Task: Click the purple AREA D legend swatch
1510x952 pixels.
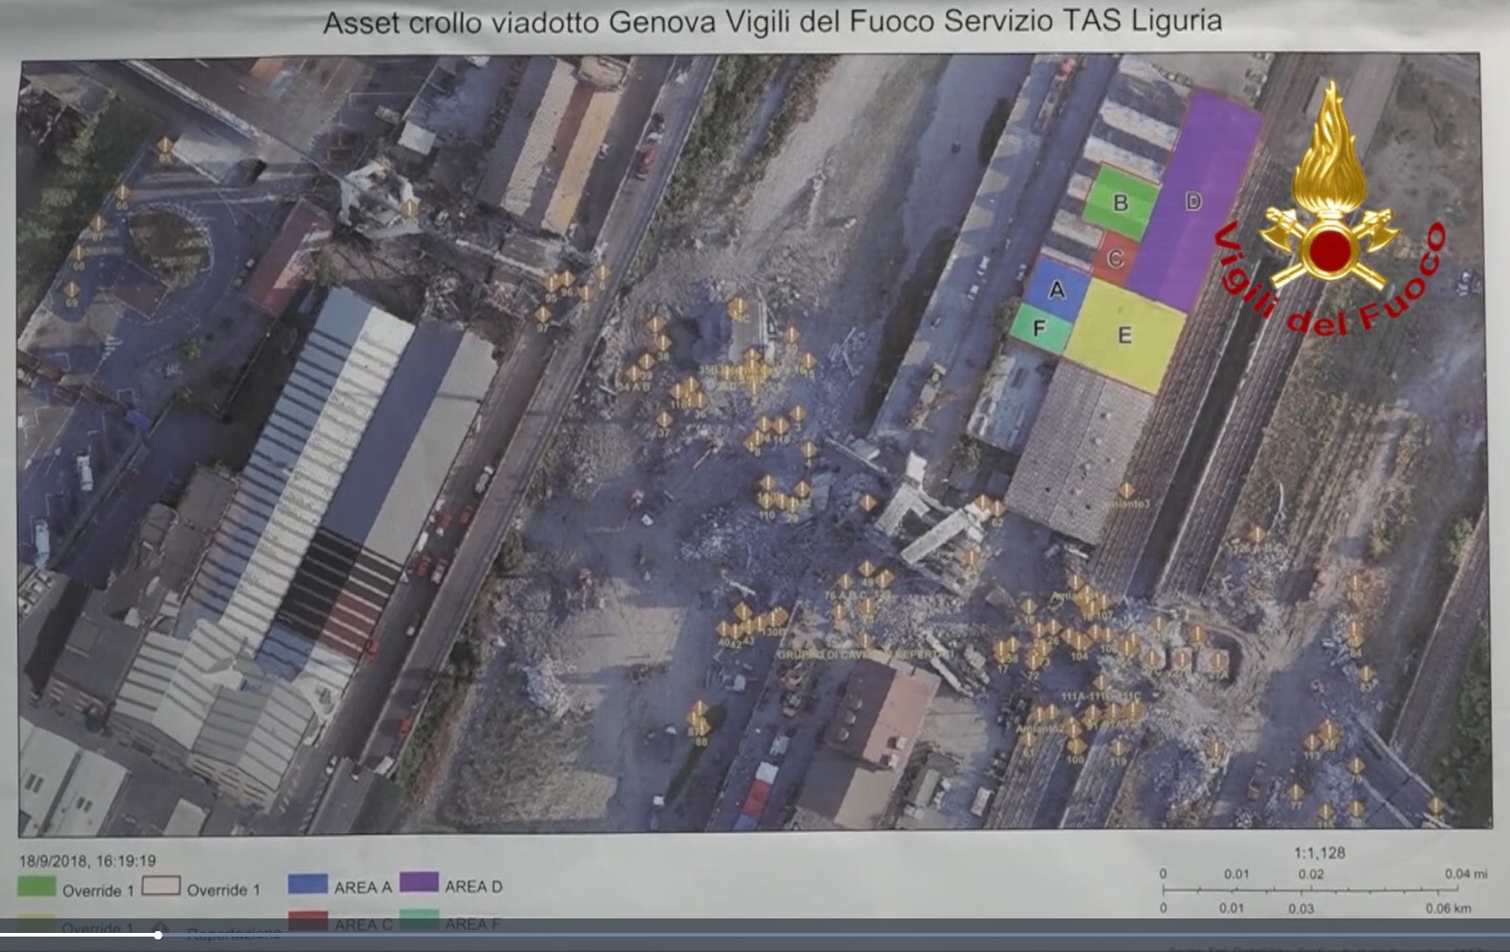Action: click(419, 883)
